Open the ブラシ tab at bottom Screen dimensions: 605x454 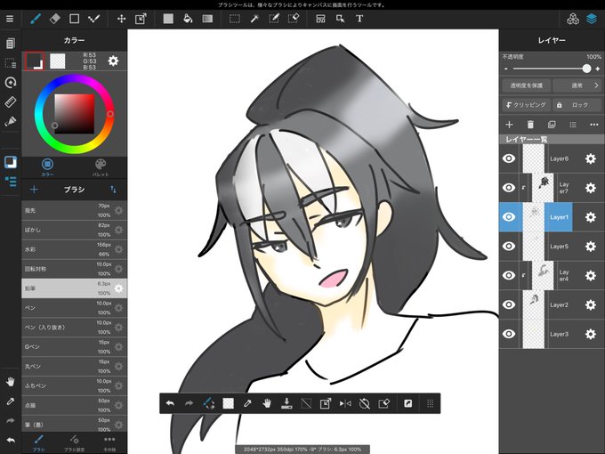click(38, 443)
